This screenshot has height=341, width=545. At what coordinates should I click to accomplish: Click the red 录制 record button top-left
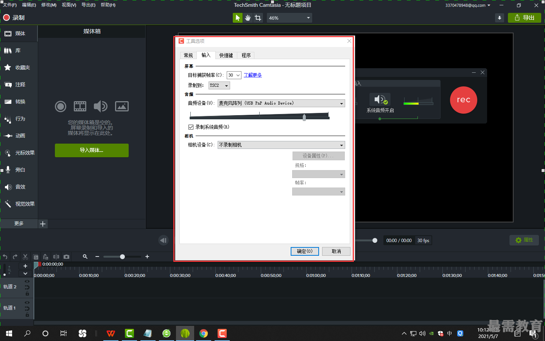click(14, 18)
